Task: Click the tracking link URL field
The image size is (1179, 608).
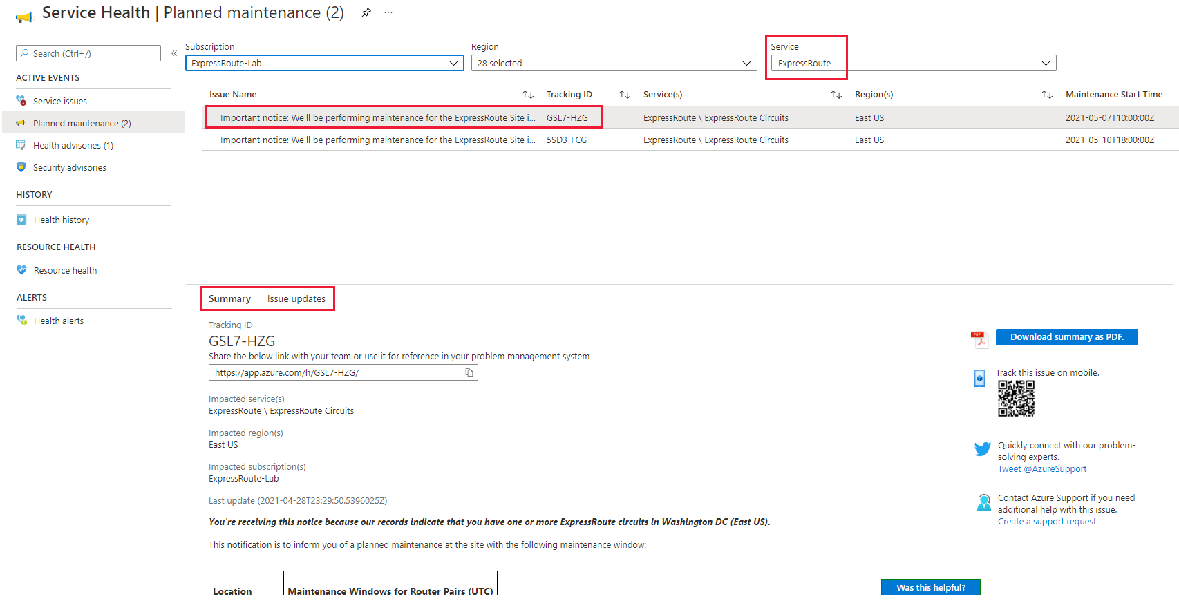Action: coord(343,372)
